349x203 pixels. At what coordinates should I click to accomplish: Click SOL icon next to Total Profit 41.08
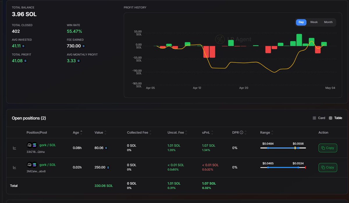point(25,61)
